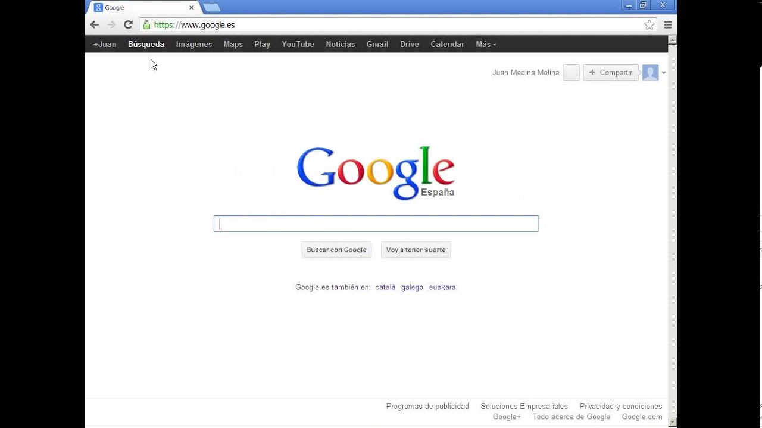Click the Google tab favicon
The height and width of the screenshot is (428, 762).
coord(98,8)
